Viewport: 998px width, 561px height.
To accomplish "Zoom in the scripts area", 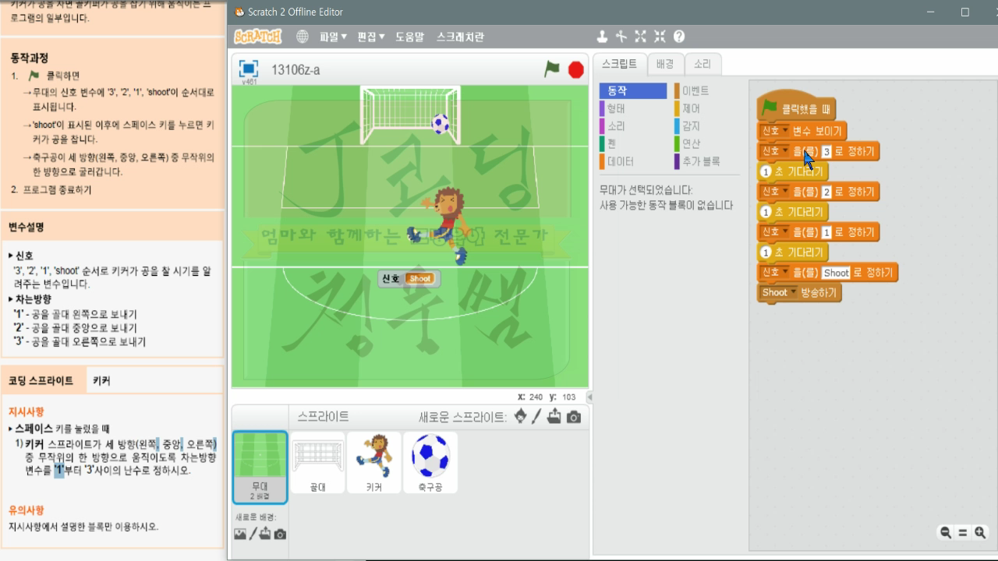I will point(980,533).
